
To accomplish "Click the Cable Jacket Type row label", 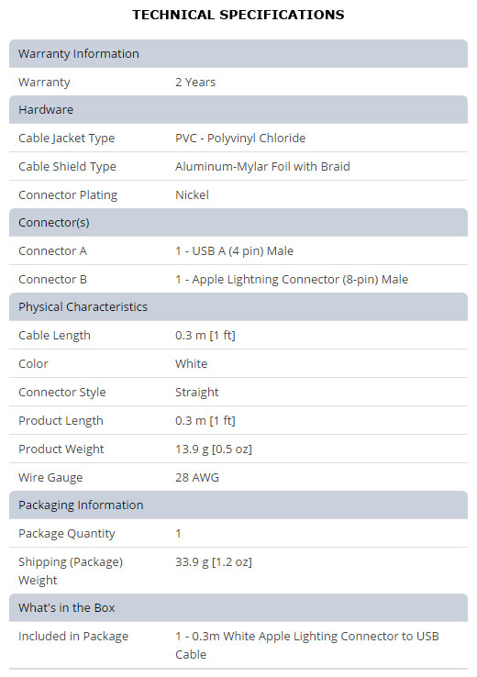I will 66,139.
